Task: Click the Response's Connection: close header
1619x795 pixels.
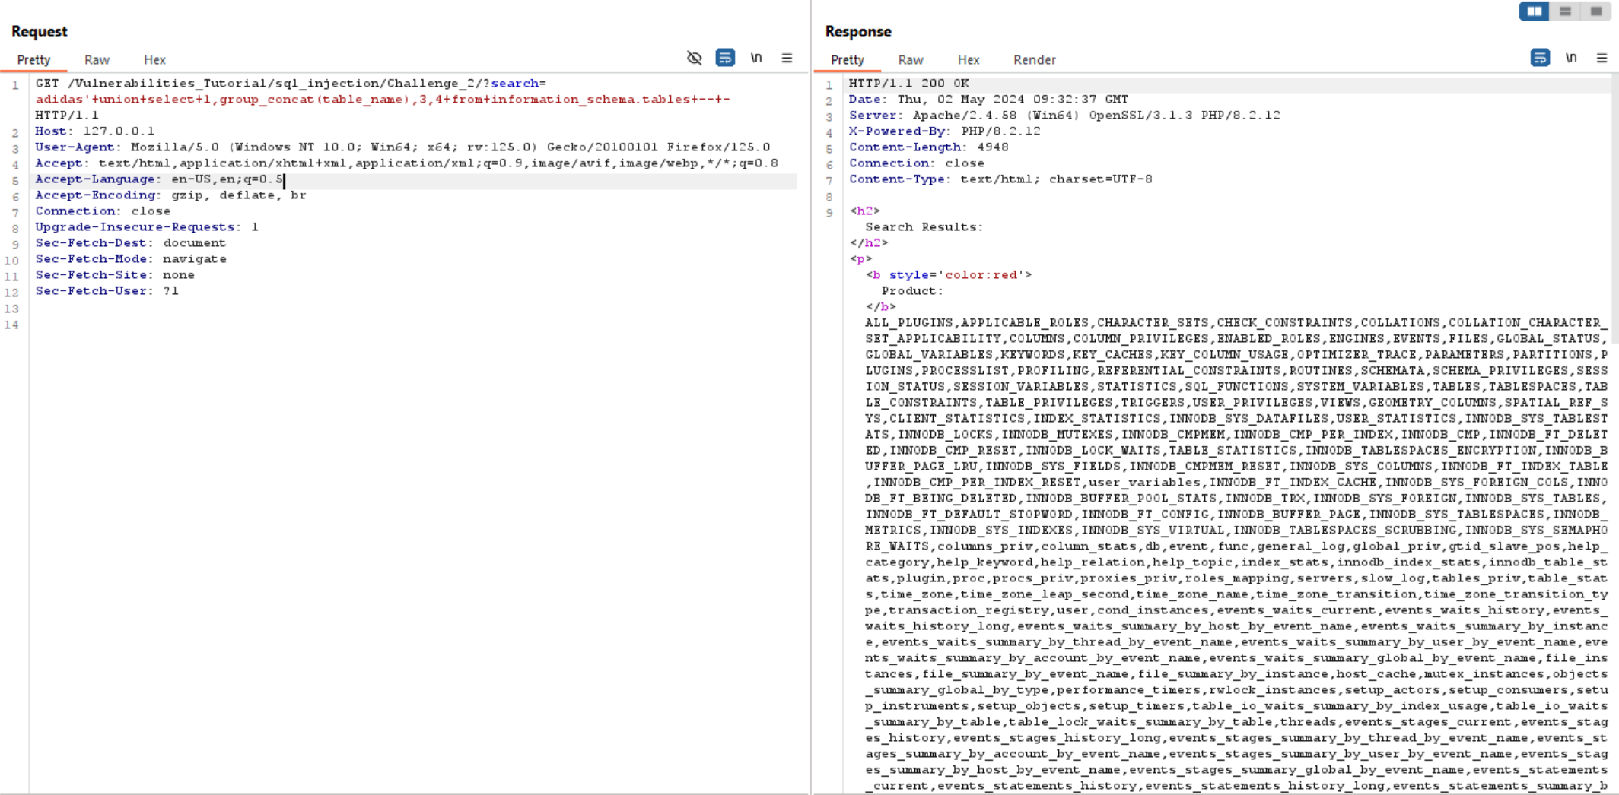Action: 917,163
